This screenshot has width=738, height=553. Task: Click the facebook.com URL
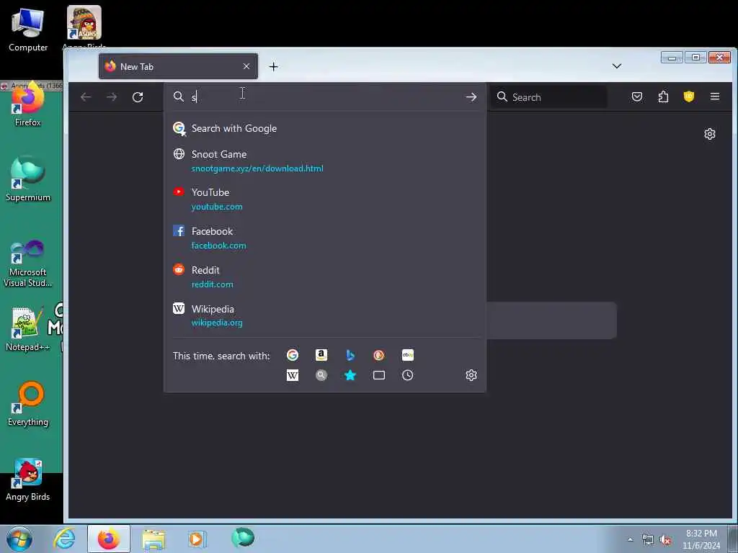tap(218, 246)
